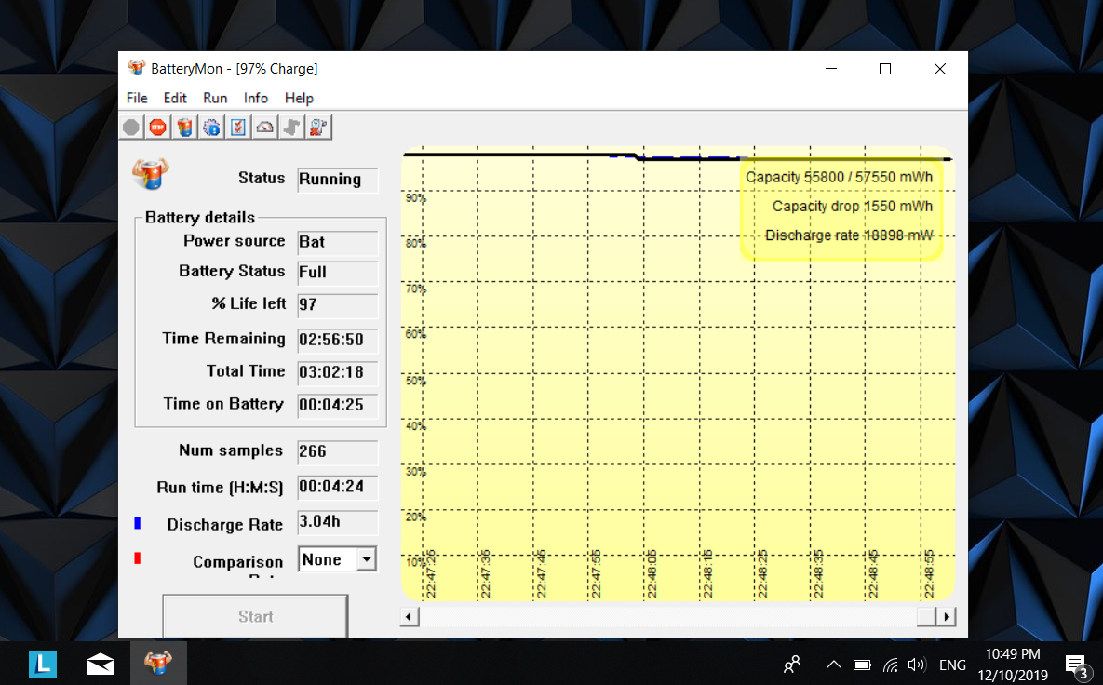Image resolution: width=1103 pixels, height=685 pixels.
Task: Click the toolbar icon with red X
Action: [318, 128]
